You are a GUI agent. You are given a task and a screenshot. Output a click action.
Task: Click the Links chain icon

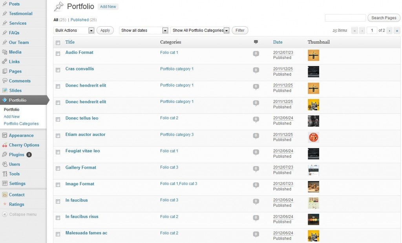pos(5,62)
